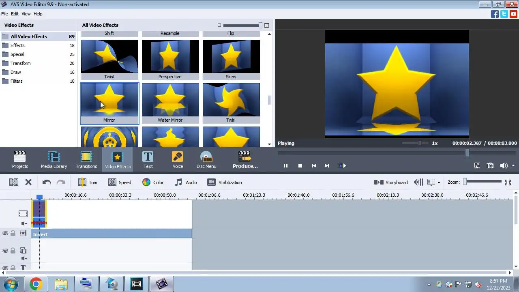Pause the preview playback
The height and width of the screenshot is (292, 519).
[285, 165]
